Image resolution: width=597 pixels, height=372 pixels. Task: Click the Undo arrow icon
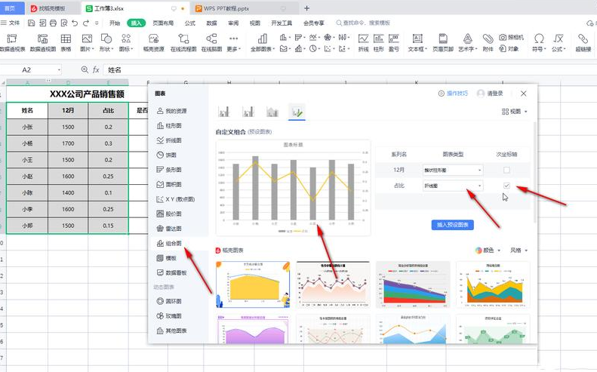point(75,23)
